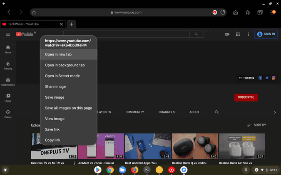
Task: Click the YouTube search input field
Action: 126,34
